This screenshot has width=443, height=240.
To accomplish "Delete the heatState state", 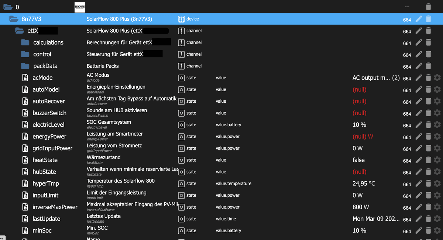I will 428,160.
